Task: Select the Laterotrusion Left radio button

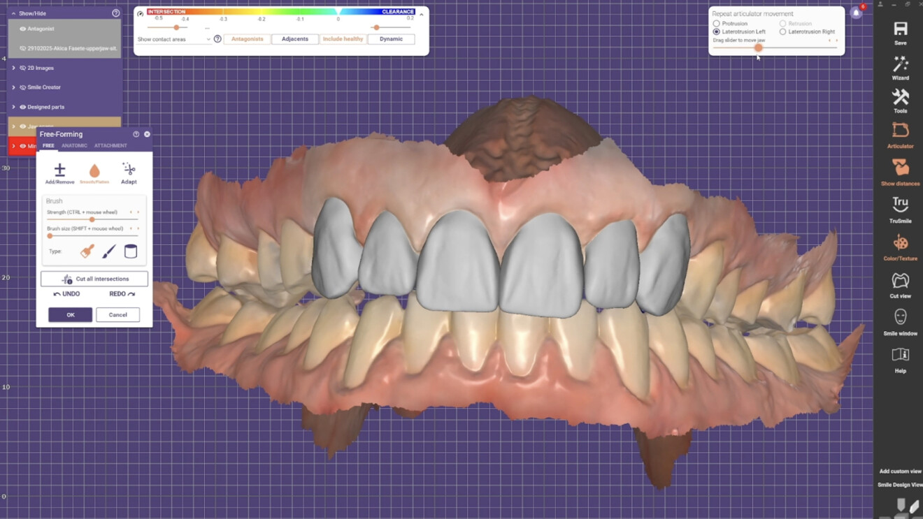Action: 716,32
